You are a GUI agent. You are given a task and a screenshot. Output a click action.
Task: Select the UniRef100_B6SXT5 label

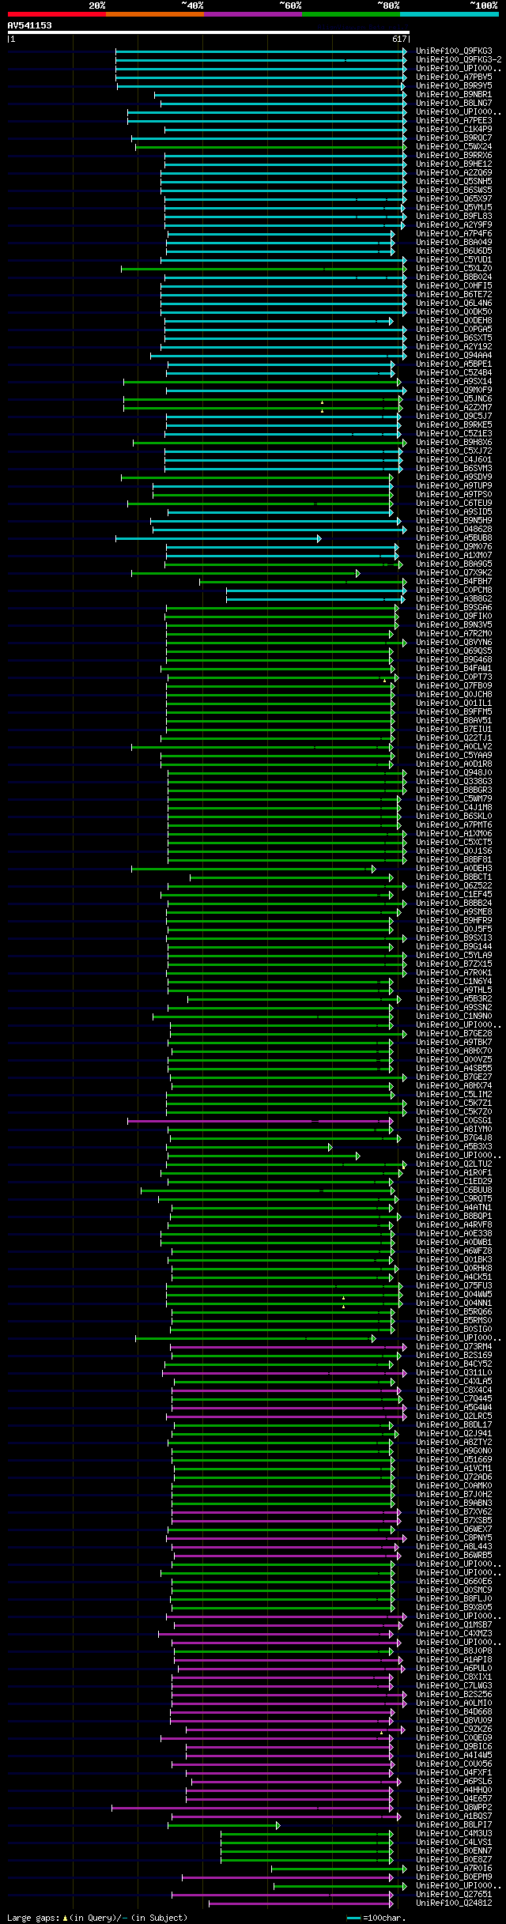[454, 338]
